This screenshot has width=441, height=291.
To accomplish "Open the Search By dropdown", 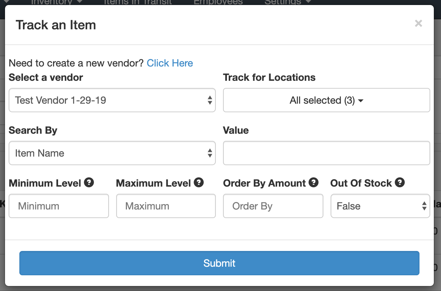I will (x=112, y=153).
